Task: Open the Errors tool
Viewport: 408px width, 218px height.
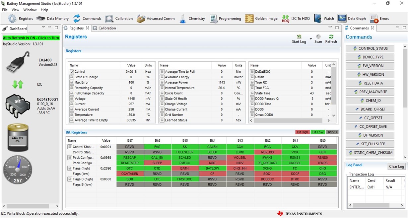Action: pyautogui.click(x=374, y=19)
